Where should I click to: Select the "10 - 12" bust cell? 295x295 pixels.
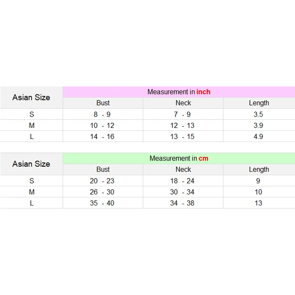(102, 125)
